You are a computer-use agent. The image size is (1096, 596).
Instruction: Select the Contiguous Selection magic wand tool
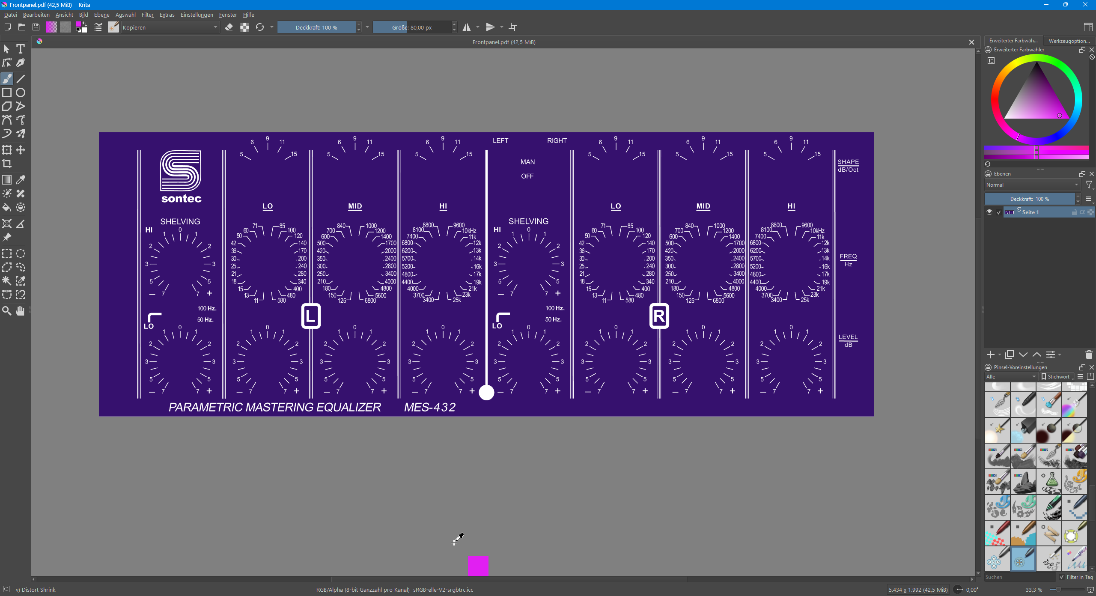(7, 281)
